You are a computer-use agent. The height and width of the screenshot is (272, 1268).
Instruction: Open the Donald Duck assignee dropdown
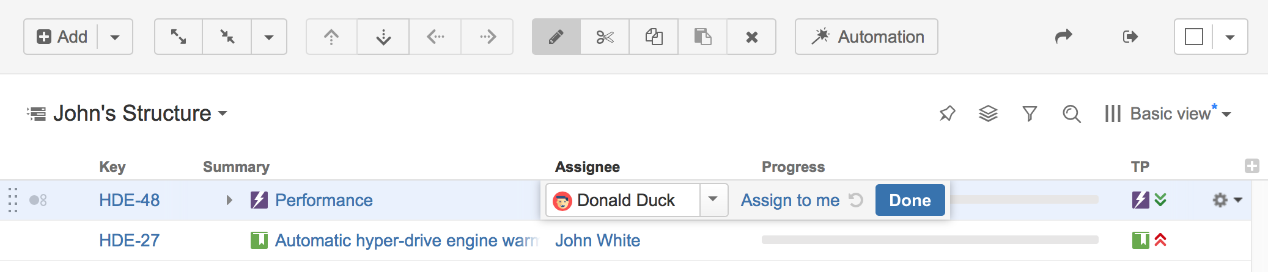click(x=713, y=199)
